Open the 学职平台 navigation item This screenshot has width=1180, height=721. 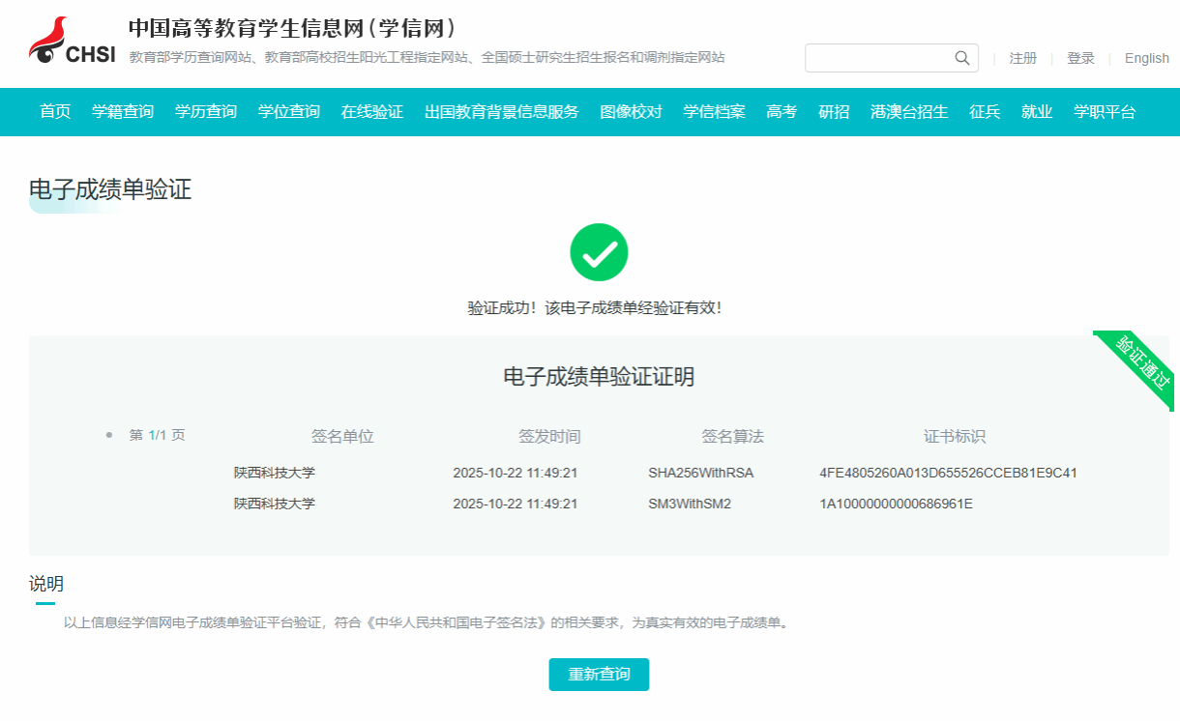[1105, 112]
